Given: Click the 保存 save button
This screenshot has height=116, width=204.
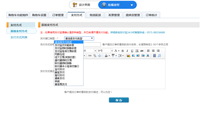Looking at the screenshot, I should [119, 100].
